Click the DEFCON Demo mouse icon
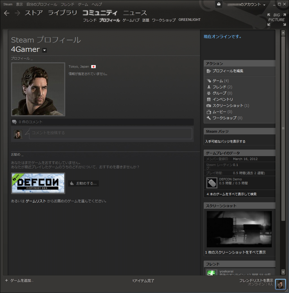 [212, 183]
